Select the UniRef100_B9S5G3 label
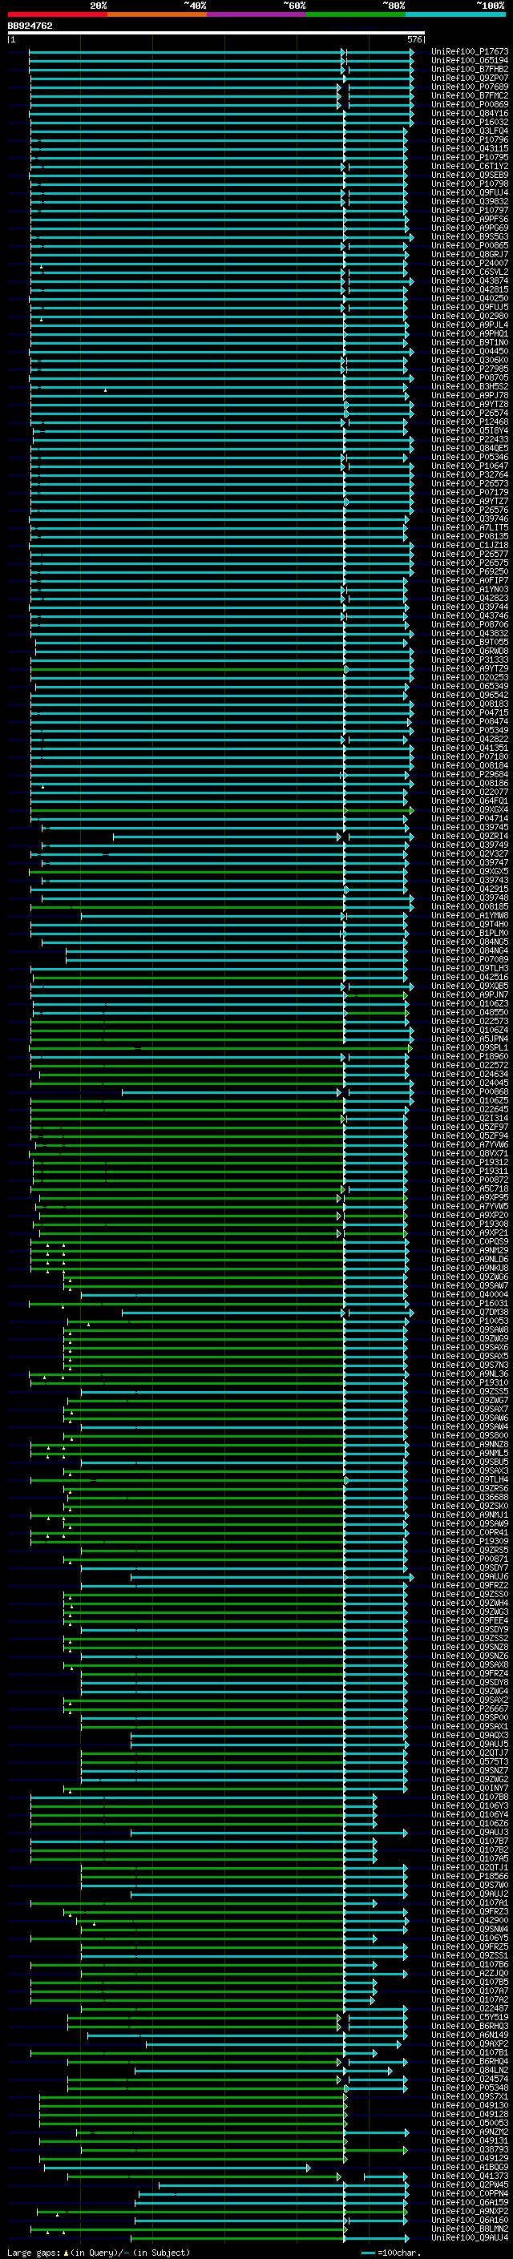The image size is (513, 2259). pyautogui.click(x=470, y=236)
